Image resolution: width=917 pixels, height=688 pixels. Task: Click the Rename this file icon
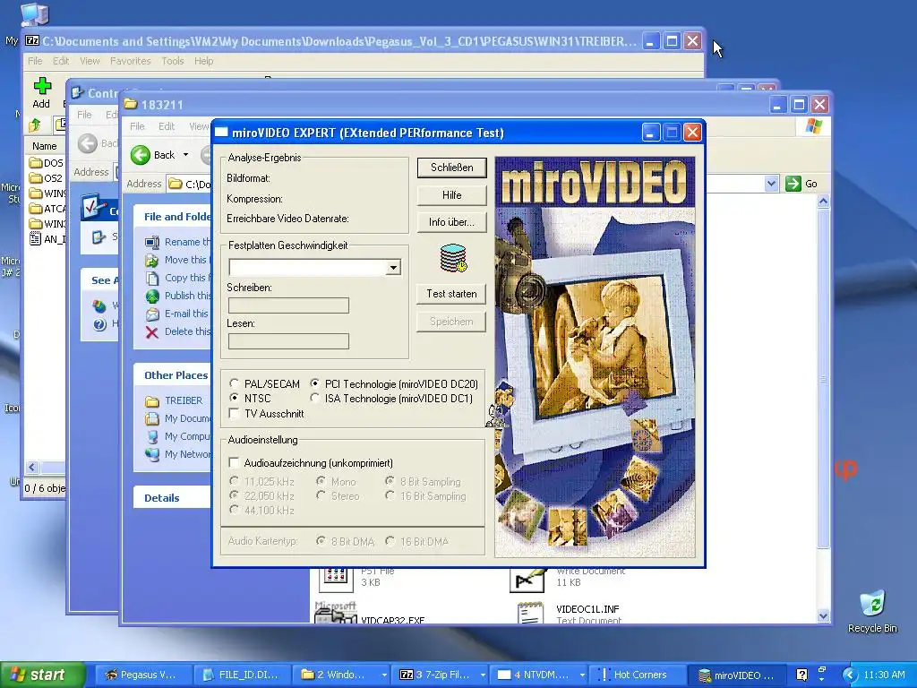click(152, 242)
